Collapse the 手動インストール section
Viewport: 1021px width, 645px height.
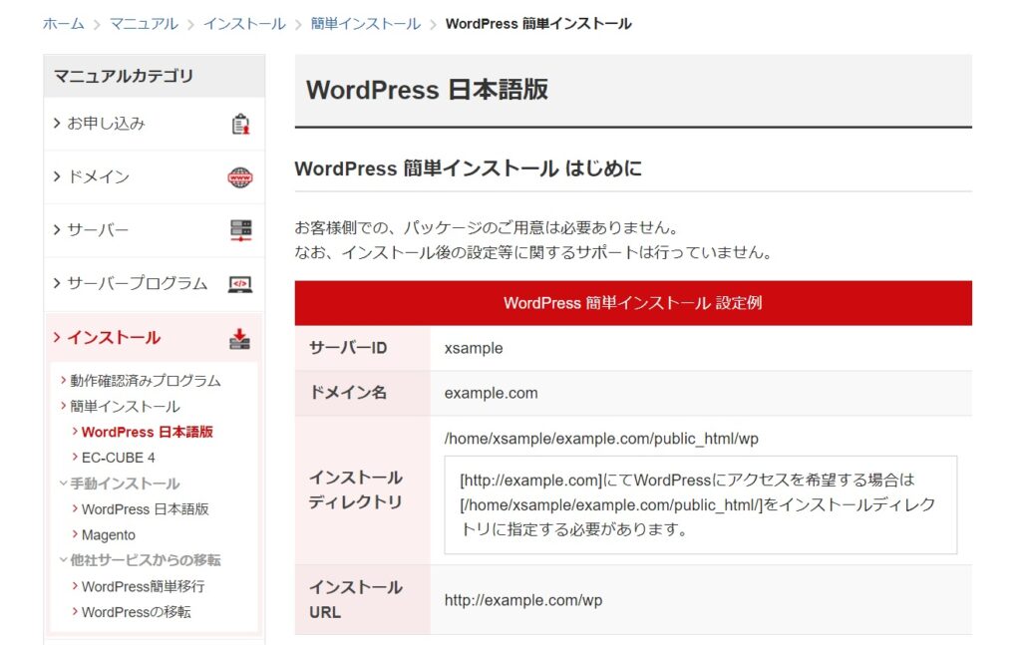click(125, 484)
